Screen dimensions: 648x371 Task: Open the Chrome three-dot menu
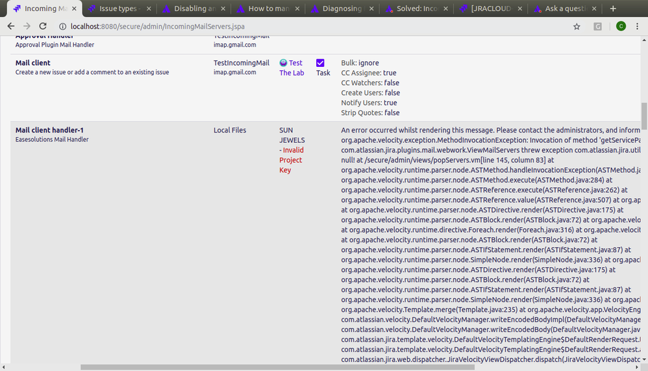637,26
